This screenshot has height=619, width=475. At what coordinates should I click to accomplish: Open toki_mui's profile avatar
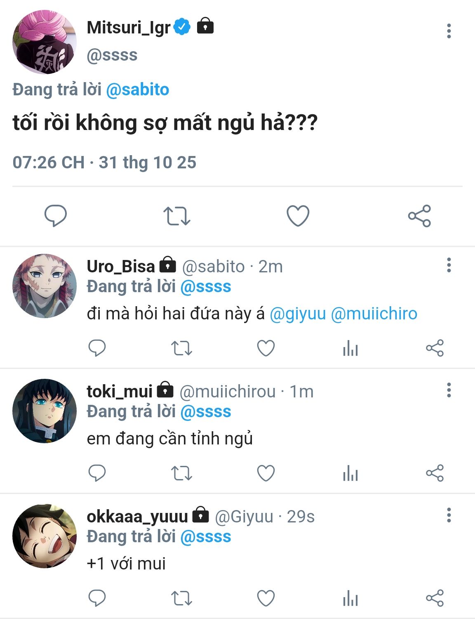tap(45, 411)
